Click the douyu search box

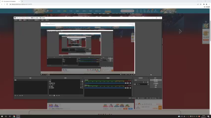127,11
